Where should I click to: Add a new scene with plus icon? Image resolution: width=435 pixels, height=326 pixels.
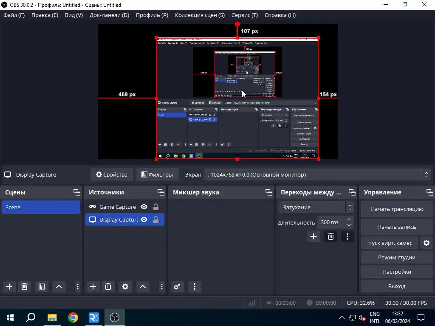(9, 287)
